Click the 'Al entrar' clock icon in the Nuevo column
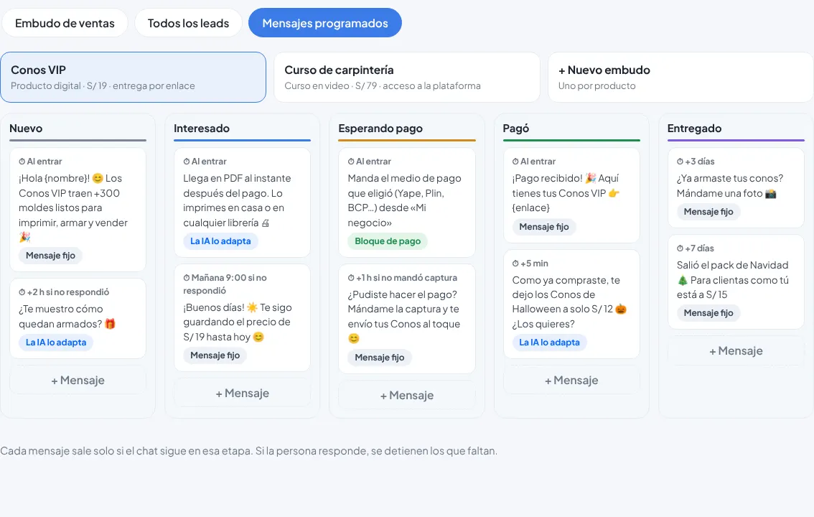 [x=22, y=162]
